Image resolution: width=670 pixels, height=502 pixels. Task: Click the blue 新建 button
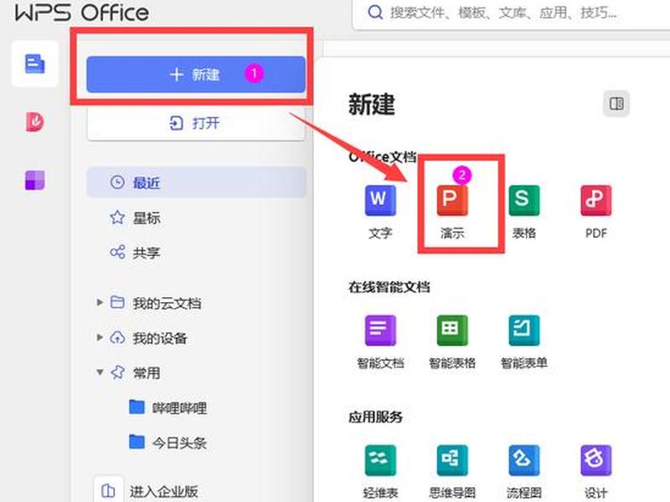(x=196, y=74)
